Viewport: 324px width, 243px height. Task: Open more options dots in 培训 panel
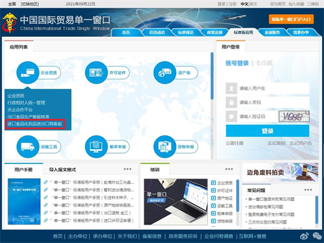point(229,169)
